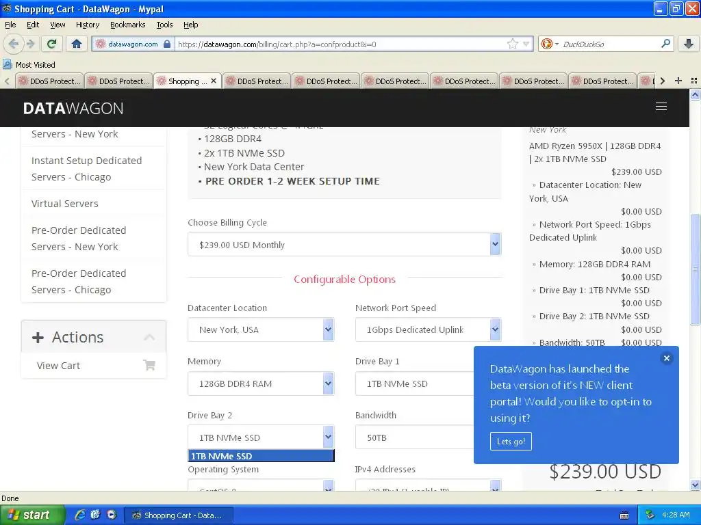This screenshot has height=525, width=701.
Task: Open the Virtual Servers category
Action: (x=65, y=204)
